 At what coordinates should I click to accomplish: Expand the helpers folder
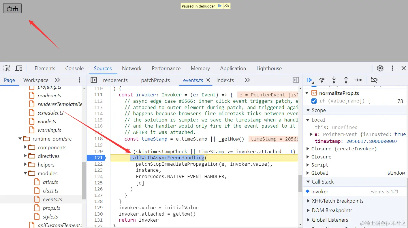[x=26, y=165]
